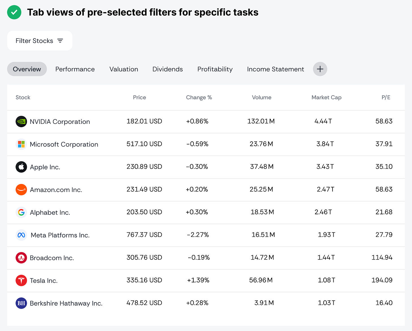Open the Tesla Inc. stock name

tap(44, 281)
